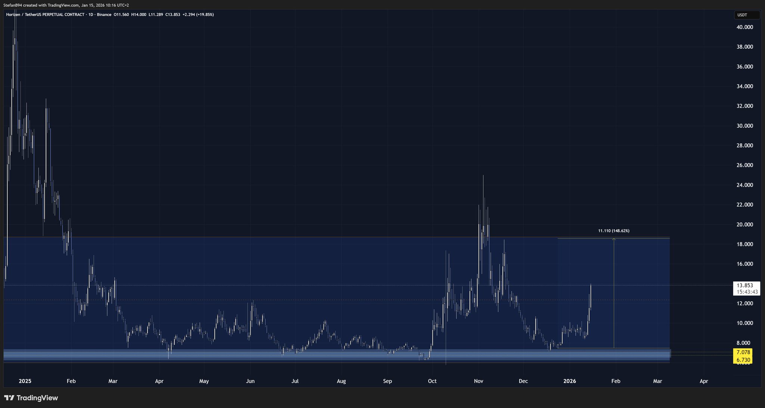Select the yellow 7.078 price label
This screenshot has height=408, width=765.
tap(743, 352)
